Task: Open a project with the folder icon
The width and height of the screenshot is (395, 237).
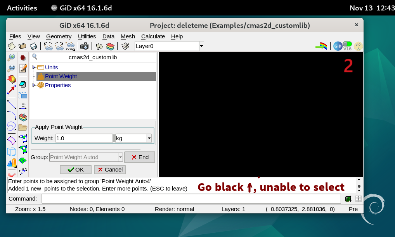Action: tap(23, 46)
